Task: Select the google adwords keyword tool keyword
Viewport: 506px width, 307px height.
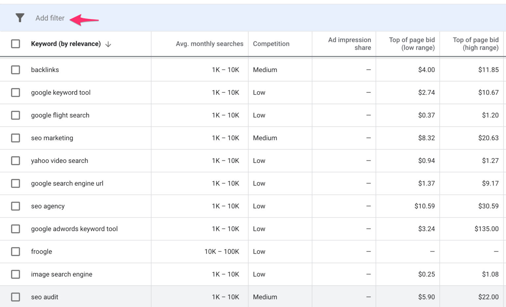Action: pos(15,229)
